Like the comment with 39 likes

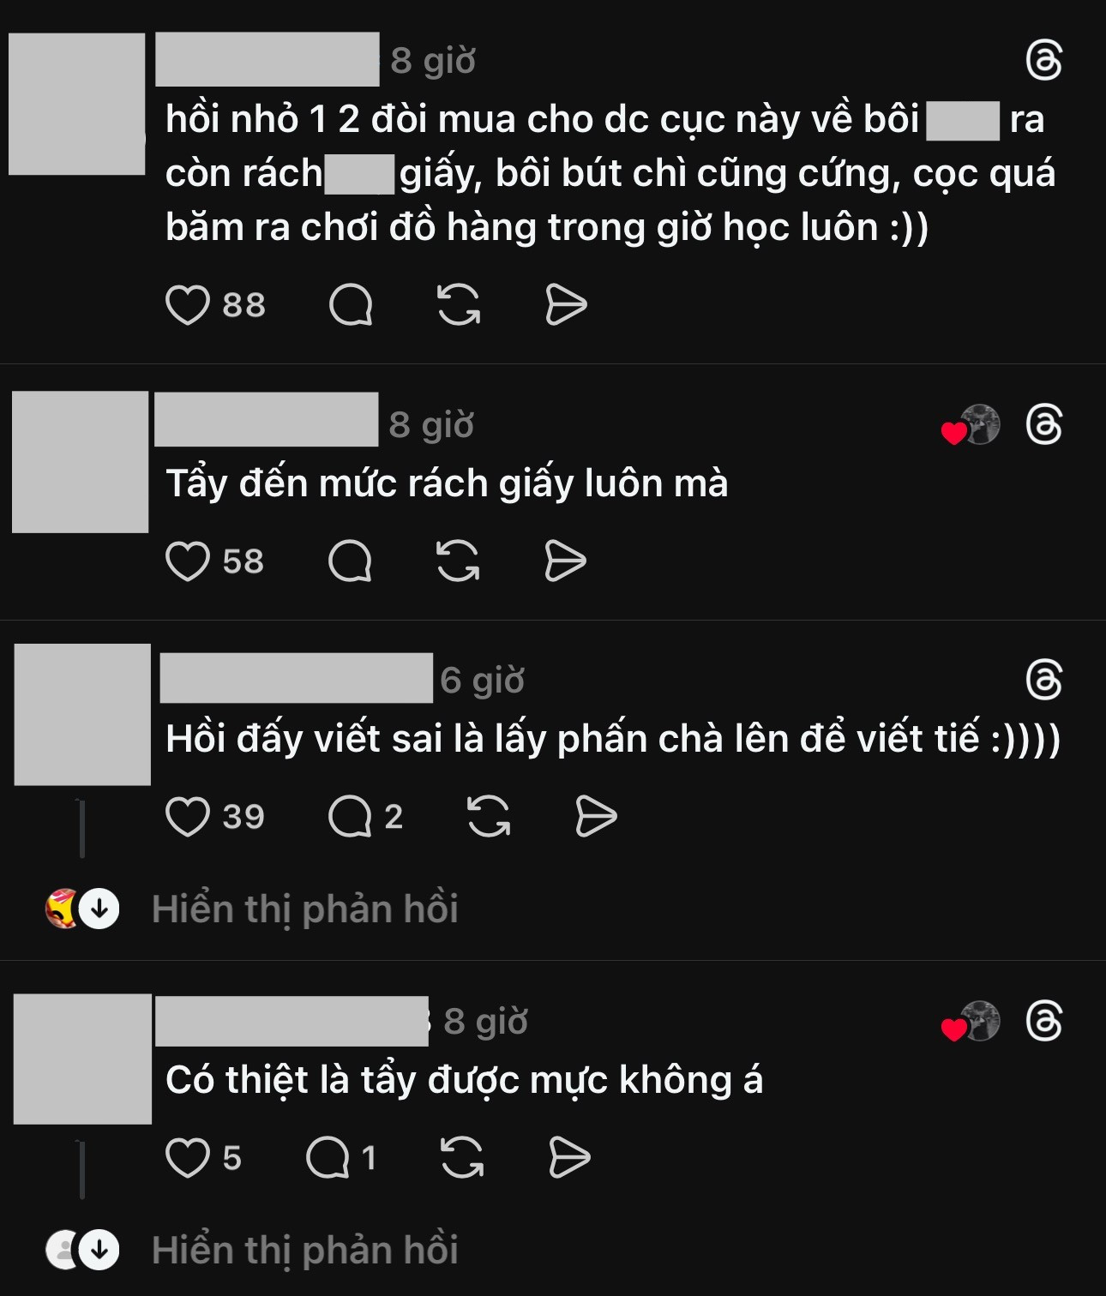[x=187, y=816]
